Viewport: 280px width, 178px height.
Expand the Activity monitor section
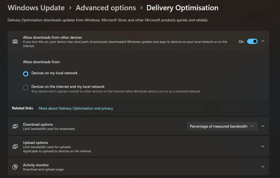click(262, 167)
